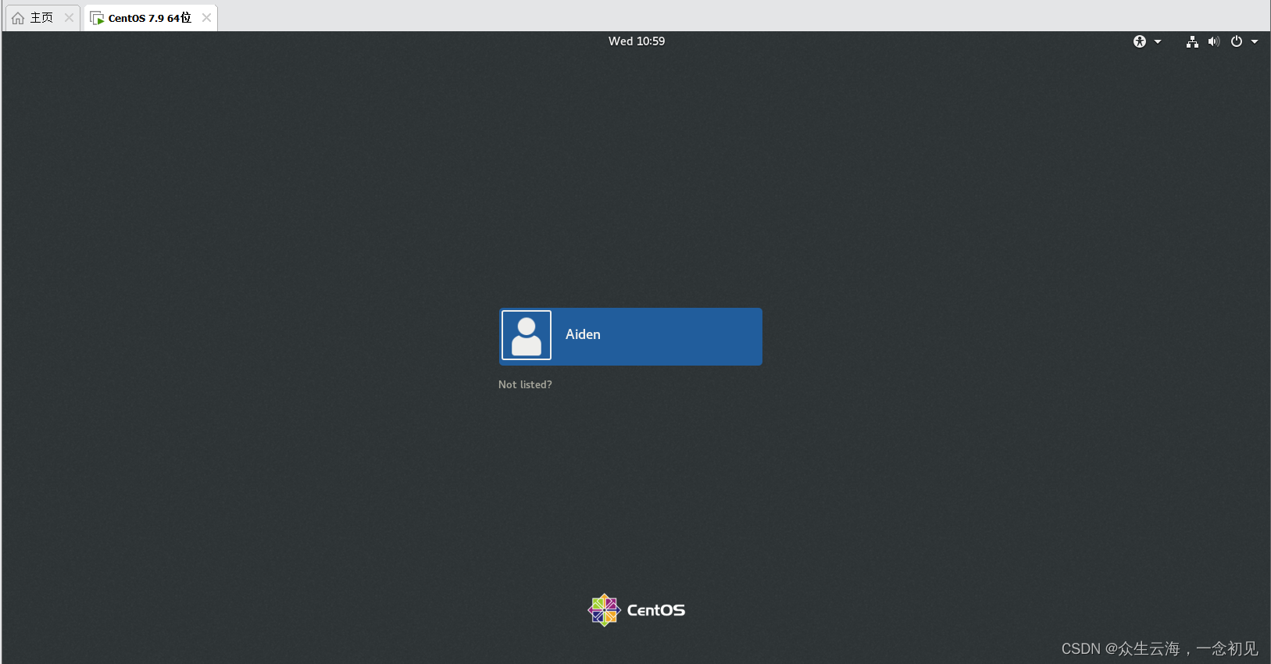Viewport: 1271px width, 664px height.
Task: Open the Wed 10:59 clock
Action: tap(637, 41)
